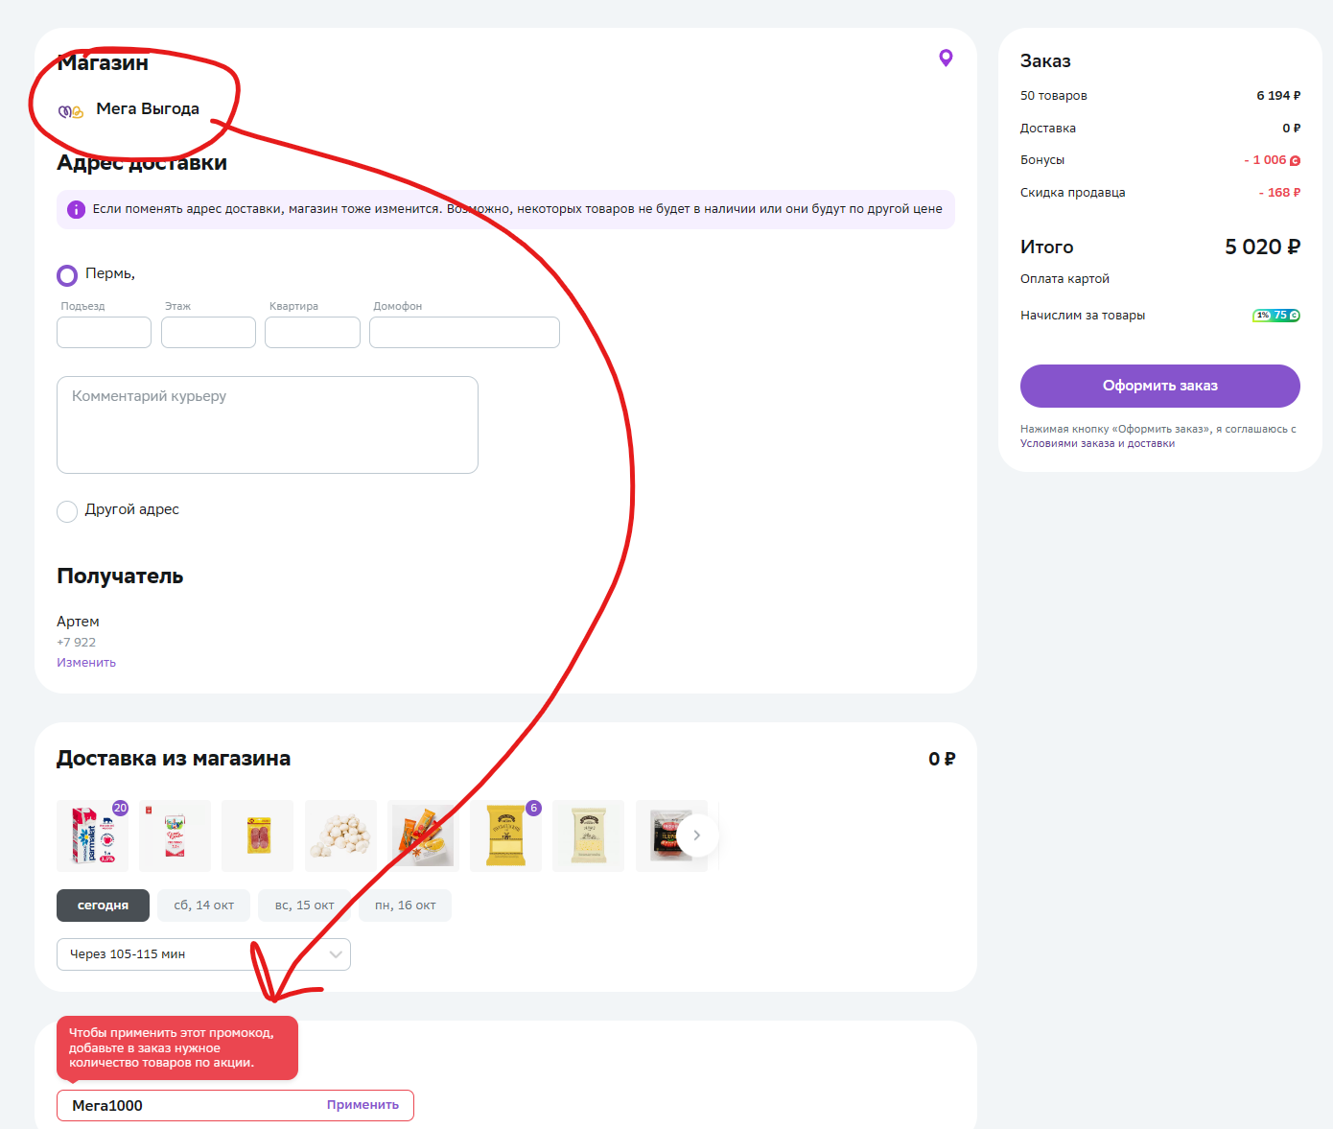Open the yellow cheese pack with badge 6

[x=505, y=835]
